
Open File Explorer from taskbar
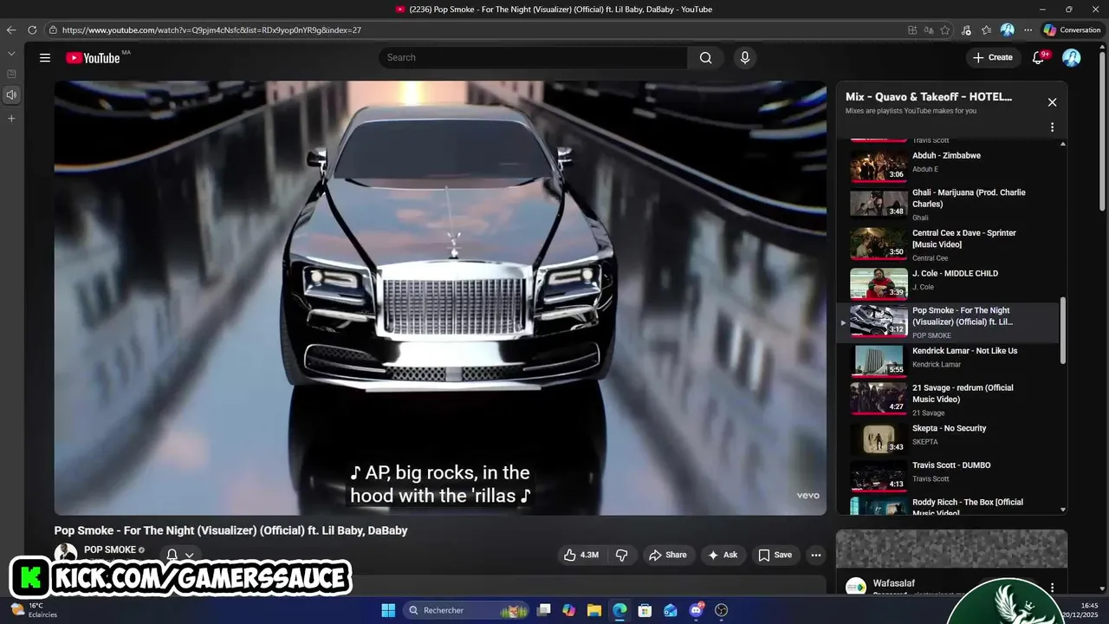tap(594, 610)
